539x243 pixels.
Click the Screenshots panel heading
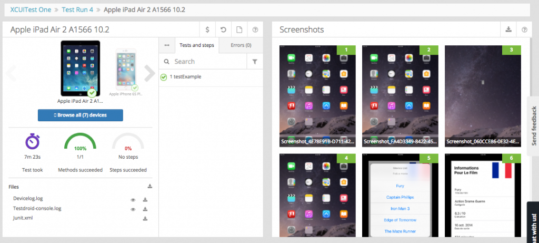pos(302,30)
